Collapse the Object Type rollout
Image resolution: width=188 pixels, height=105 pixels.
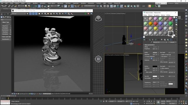[x=6, y=22]
